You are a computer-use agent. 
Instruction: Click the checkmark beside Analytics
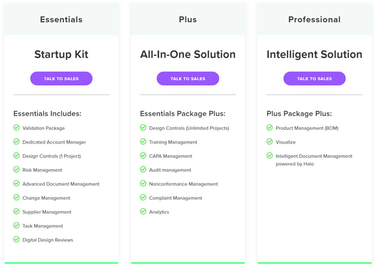(x=143, y=212)
